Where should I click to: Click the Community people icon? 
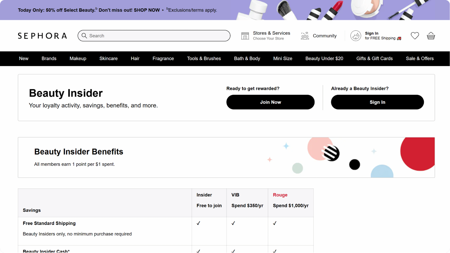[305, 36]
